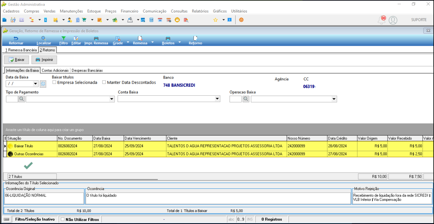This screenshot has height=224, width=434.
Task: Click the magnifier beside Tipo de Pagamento code
Action: coord(22,99)
